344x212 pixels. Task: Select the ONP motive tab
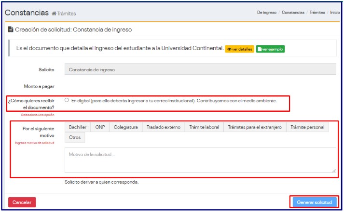pos(100,127)
